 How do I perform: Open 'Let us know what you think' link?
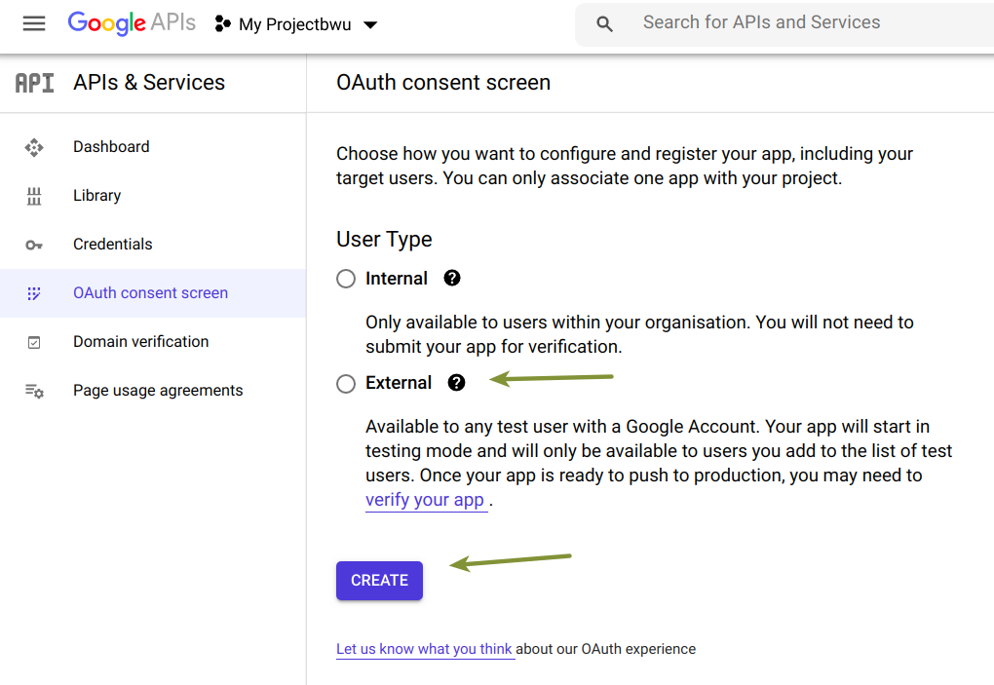pyautogui.click(x=424, y=649)
